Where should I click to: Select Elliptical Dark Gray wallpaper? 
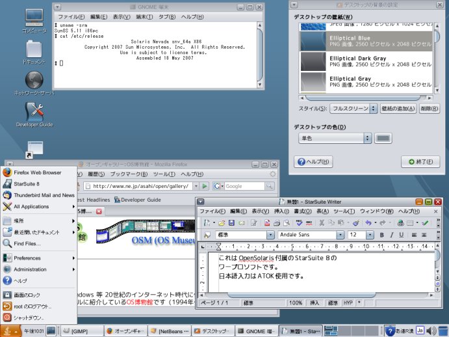(366, 61)
